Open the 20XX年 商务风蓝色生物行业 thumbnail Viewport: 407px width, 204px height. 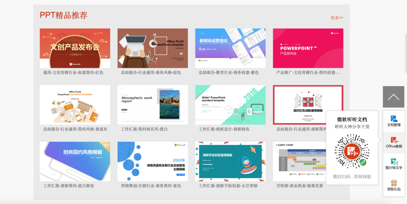pos(152,162)
